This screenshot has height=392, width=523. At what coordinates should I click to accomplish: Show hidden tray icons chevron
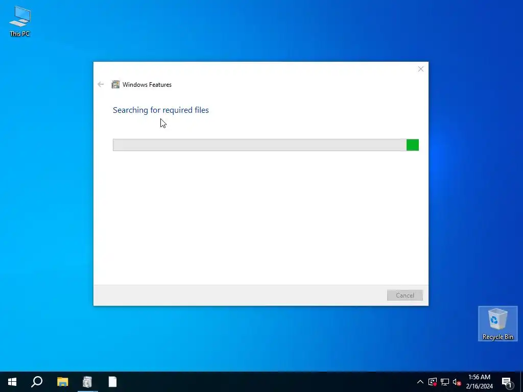click(x=420, y=382)
